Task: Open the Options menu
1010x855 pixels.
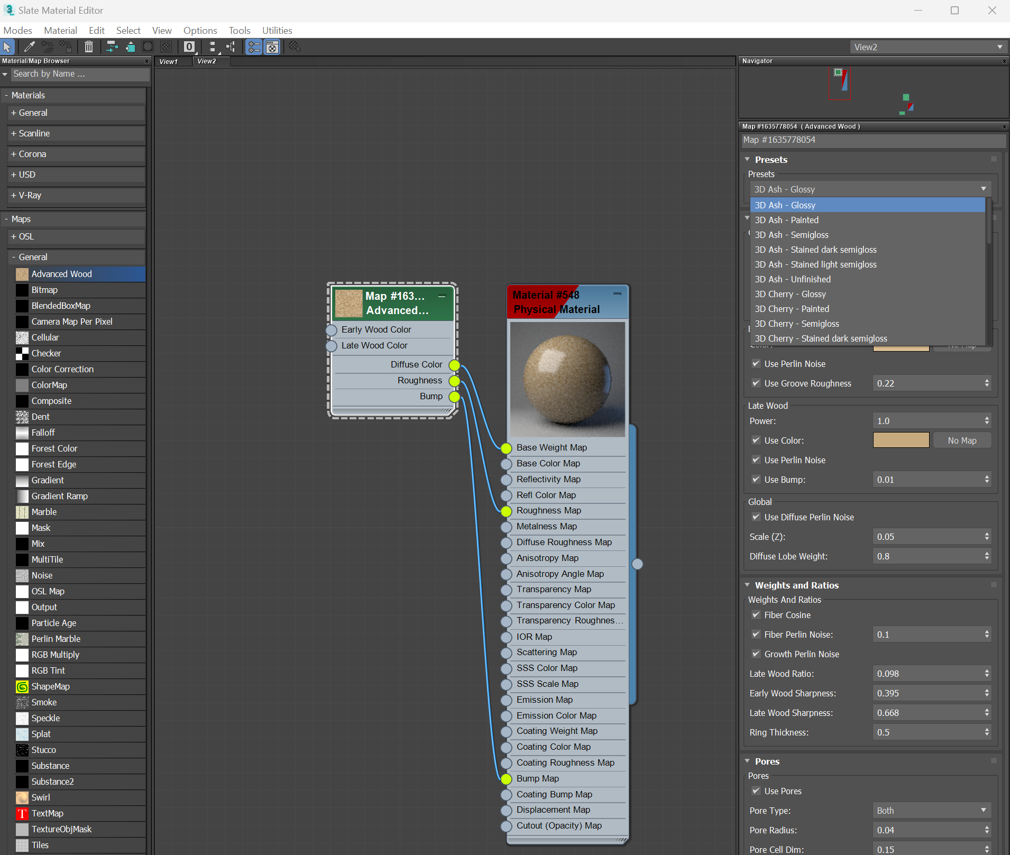Action: point(200,30)
